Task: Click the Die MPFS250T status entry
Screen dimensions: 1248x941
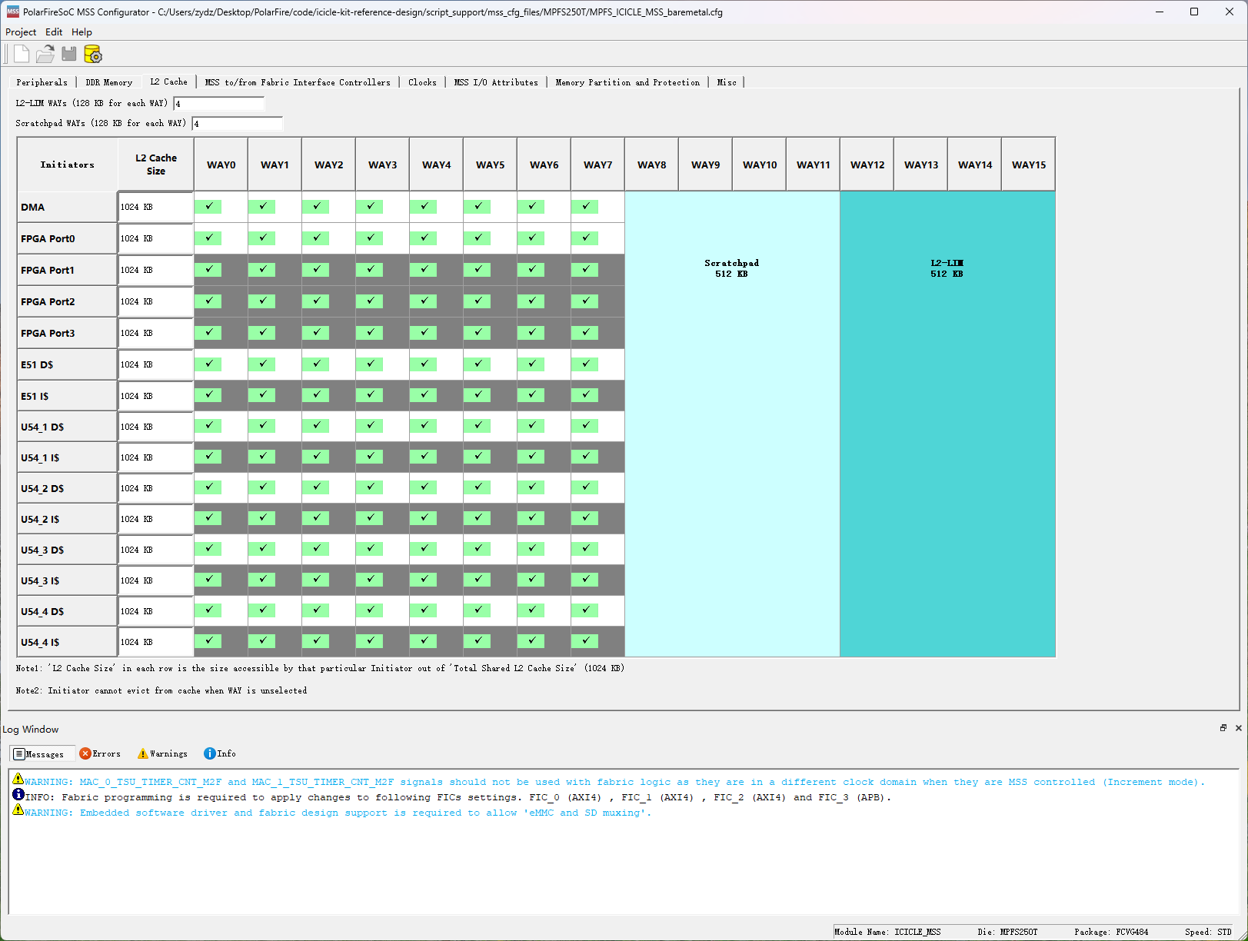Action: click(x=1007, y=932)
